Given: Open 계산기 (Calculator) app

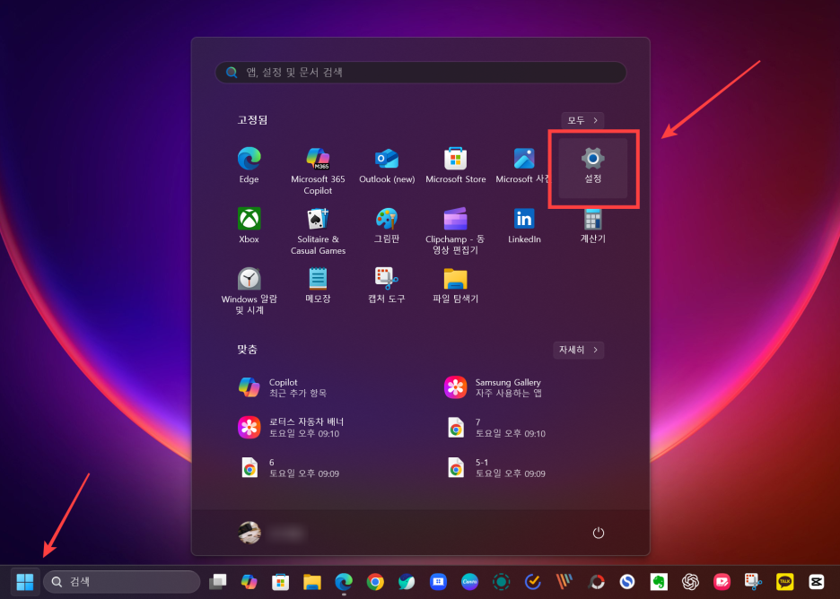Looking at the screenshot, I should (x=592, y=225).
